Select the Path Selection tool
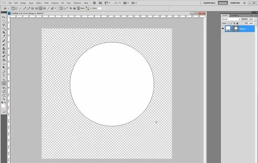The image size is (258, 163). tap(4, 79)
